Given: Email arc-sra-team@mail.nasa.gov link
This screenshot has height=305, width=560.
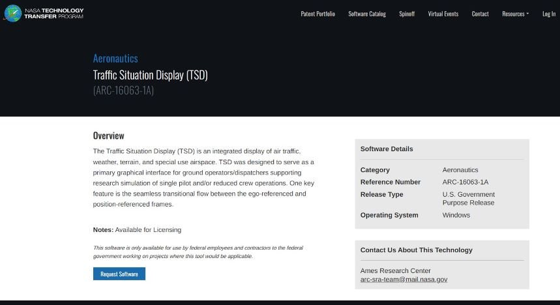Looking at the screenshot, I should tap(404, 280).
